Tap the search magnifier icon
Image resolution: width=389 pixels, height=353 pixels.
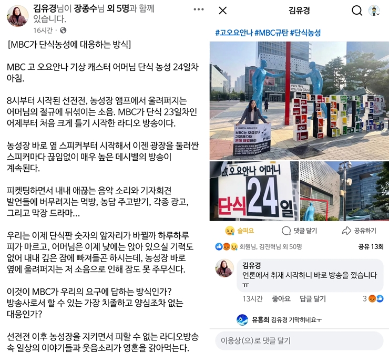click(357, 11)
